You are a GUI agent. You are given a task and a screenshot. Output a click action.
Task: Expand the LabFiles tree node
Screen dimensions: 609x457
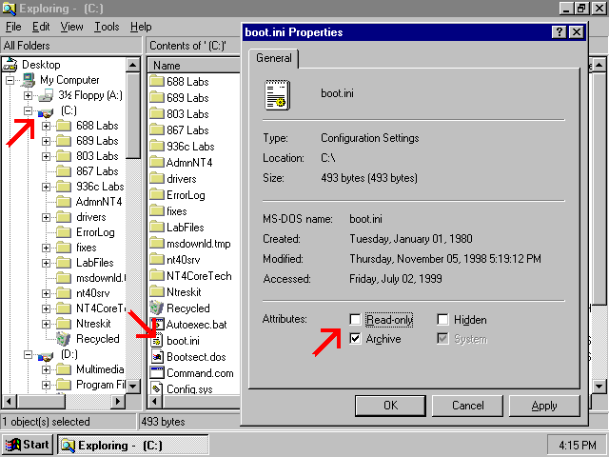point(47,263)
